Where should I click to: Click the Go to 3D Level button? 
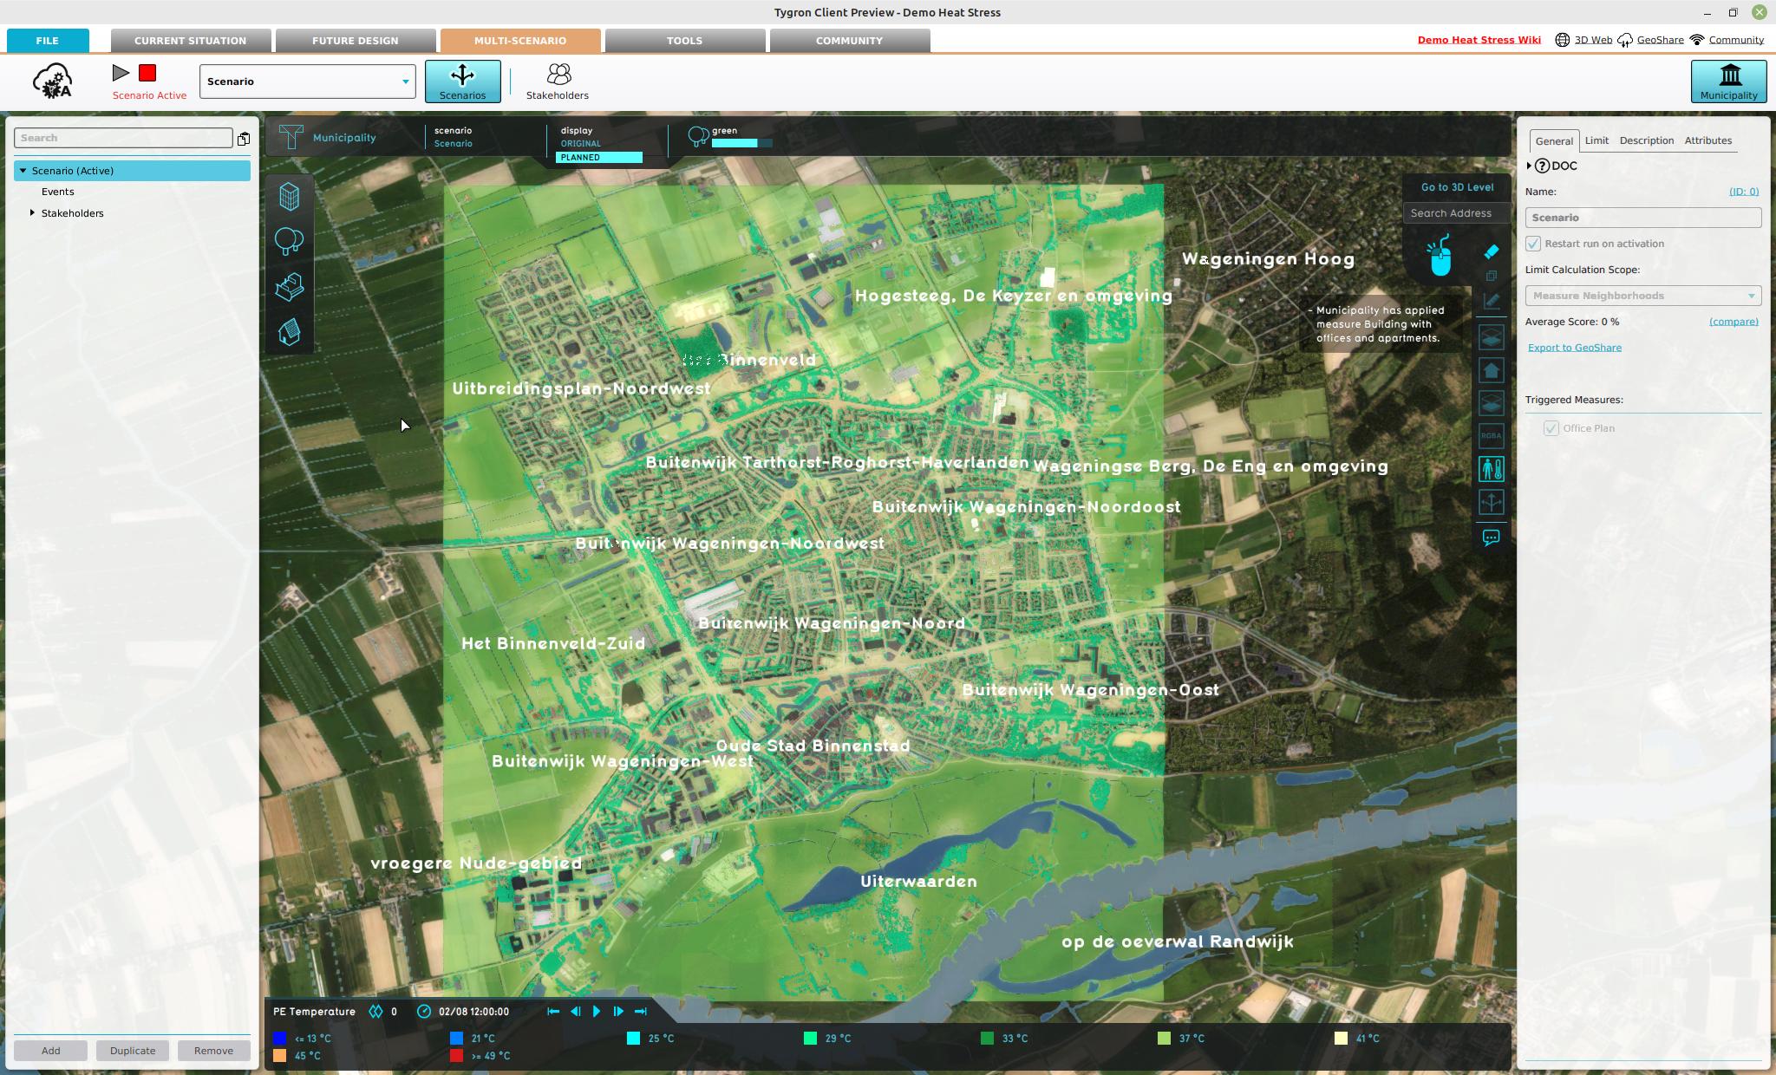(1457, 187)
